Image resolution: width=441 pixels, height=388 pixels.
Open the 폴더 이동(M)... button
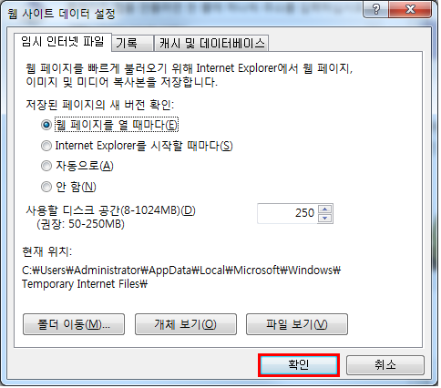74,324
